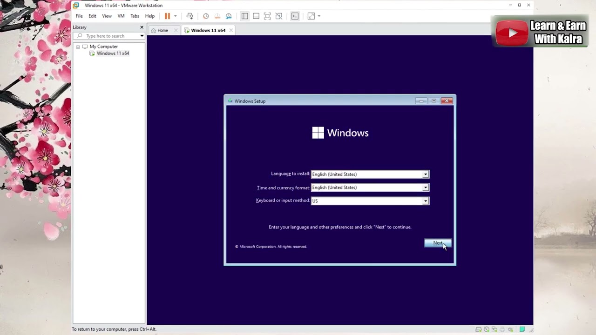Click the stretch guest display icon
This screenshot has height=335, width=596.
point(311,16)
